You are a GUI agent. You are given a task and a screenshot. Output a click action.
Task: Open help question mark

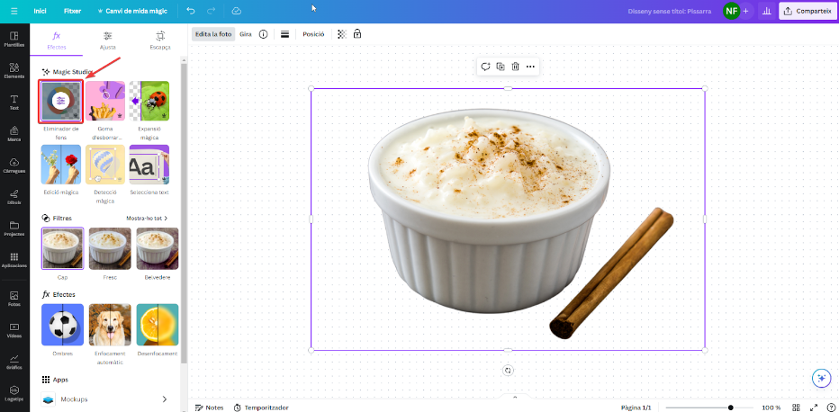tap(831, 408)
